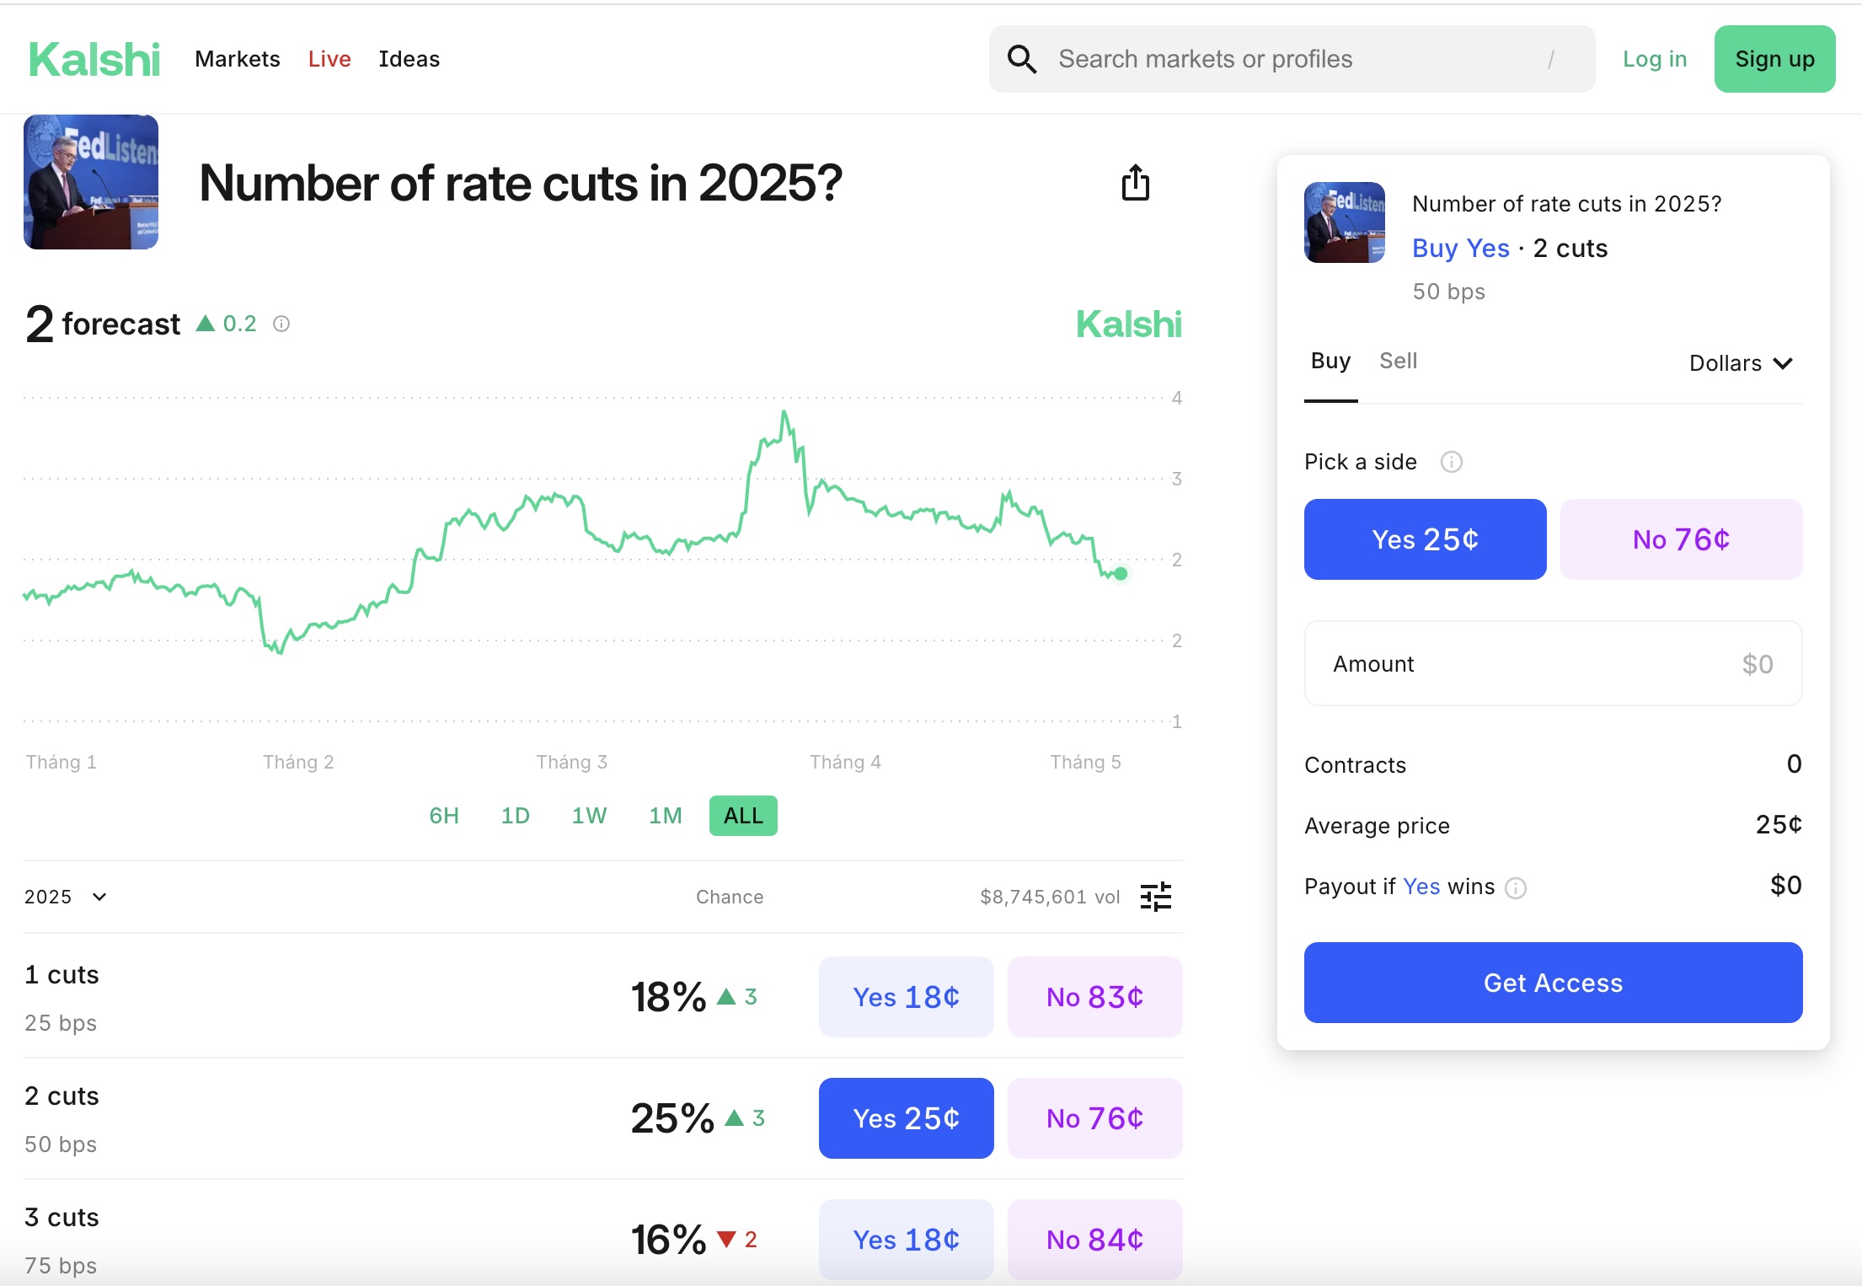Click the share icon beside the market title
This screenshot has height=1286, width=1862.
(1135, 182)
